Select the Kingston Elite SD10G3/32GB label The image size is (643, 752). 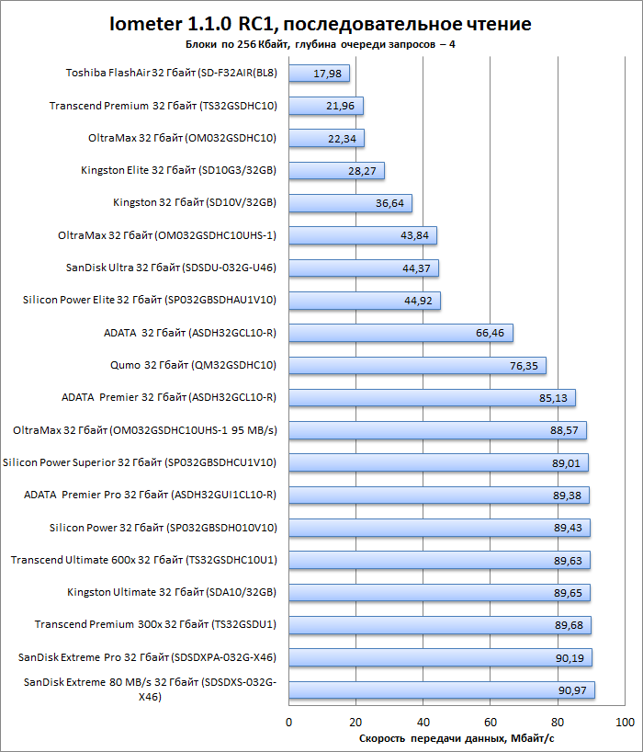pos(179,170)
